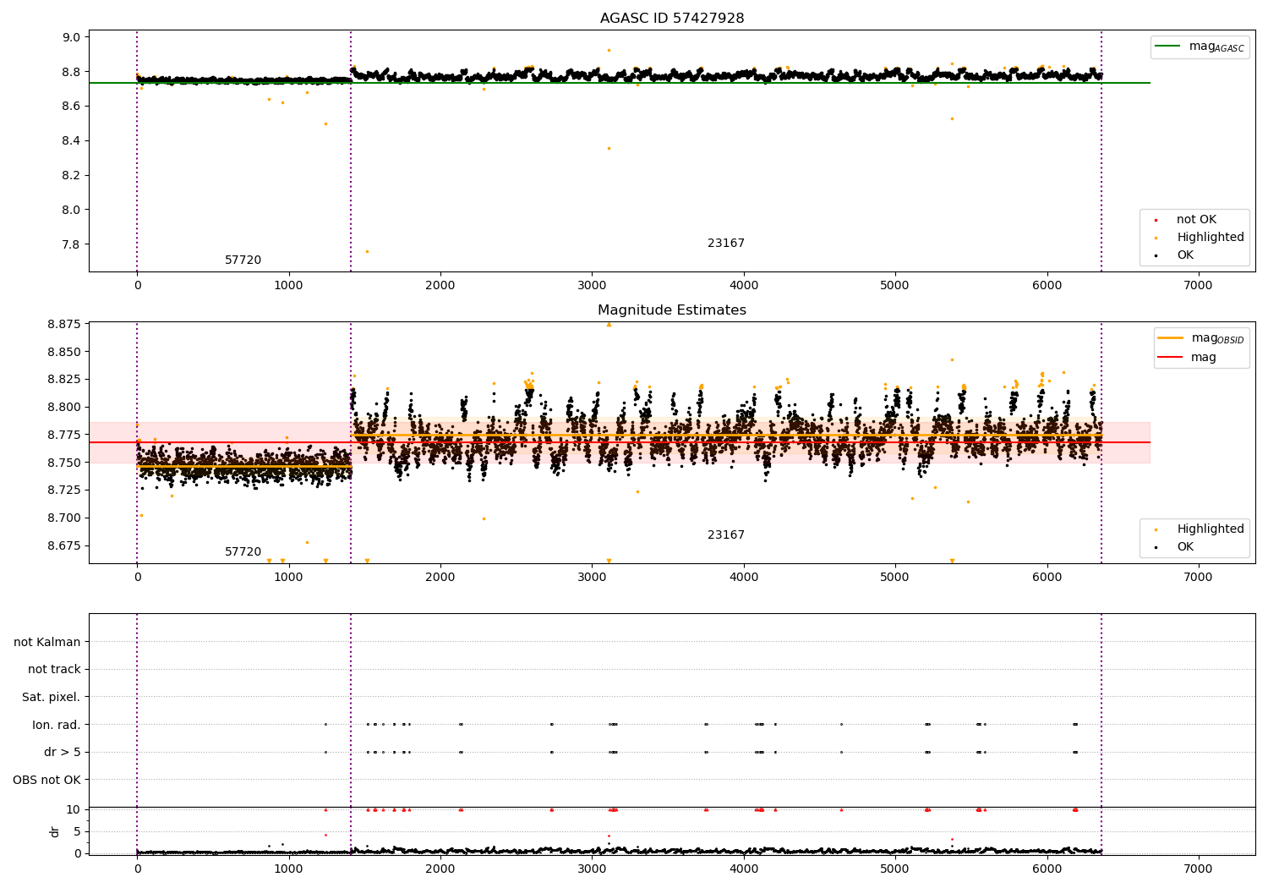The image size is (1268, 888).
Task: Click the 'Magnitude Estimates' plot title
Action: pos(672,310)
